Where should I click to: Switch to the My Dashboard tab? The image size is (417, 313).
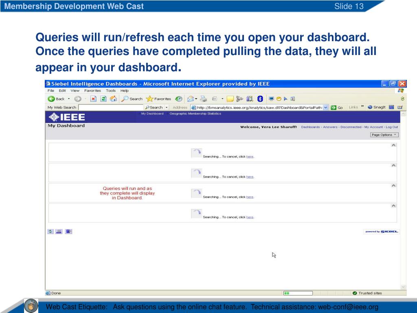[152, 114]
